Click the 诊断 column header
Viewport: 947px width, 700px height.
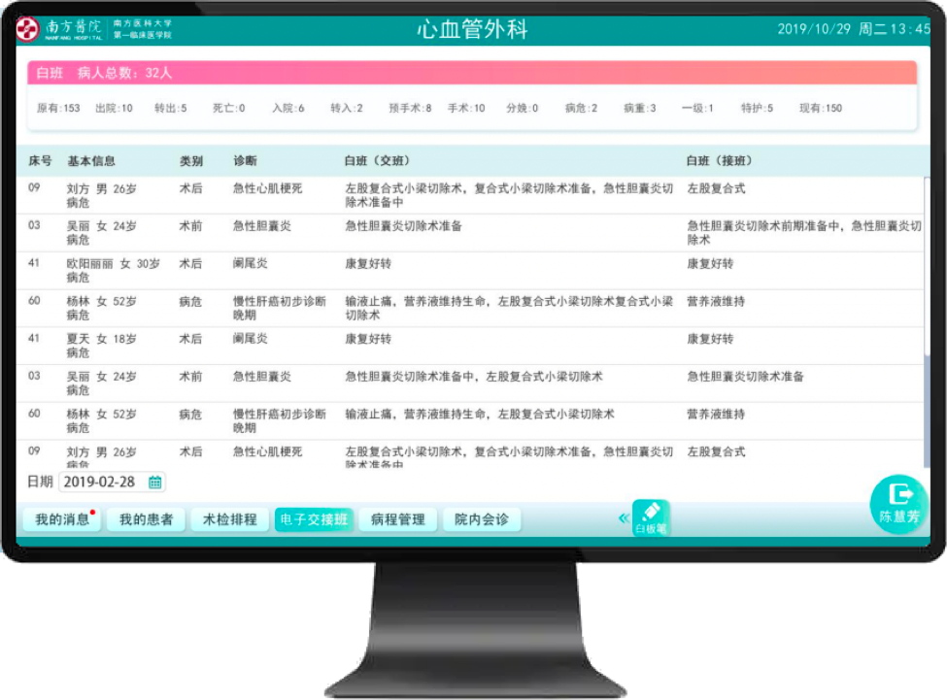point(245,161)
